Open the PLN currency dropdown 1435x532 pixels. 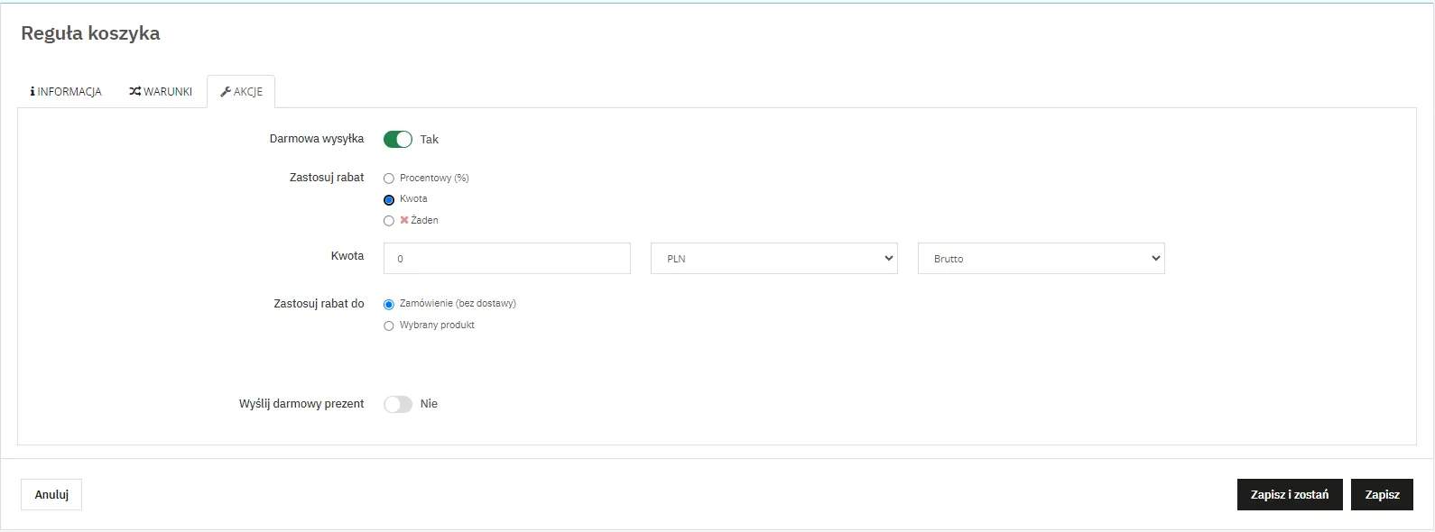click(773, 259)
